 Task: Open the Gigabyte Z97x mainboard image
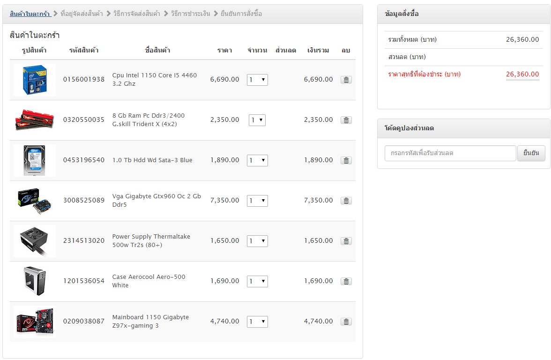(x=35, y=322)
